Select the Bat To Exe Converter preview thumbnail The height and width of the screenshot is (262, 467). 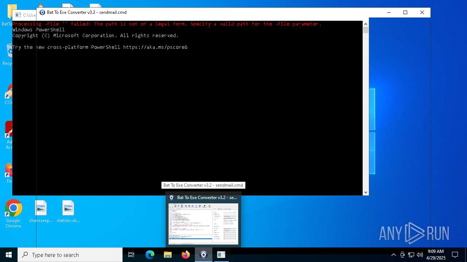(x=203, y=224)
